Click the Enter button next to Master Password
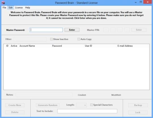 point(72,30)
